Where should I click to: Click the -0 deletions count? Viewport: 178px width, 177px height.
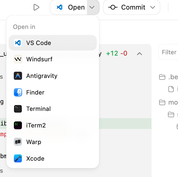[x=124, y=53]
